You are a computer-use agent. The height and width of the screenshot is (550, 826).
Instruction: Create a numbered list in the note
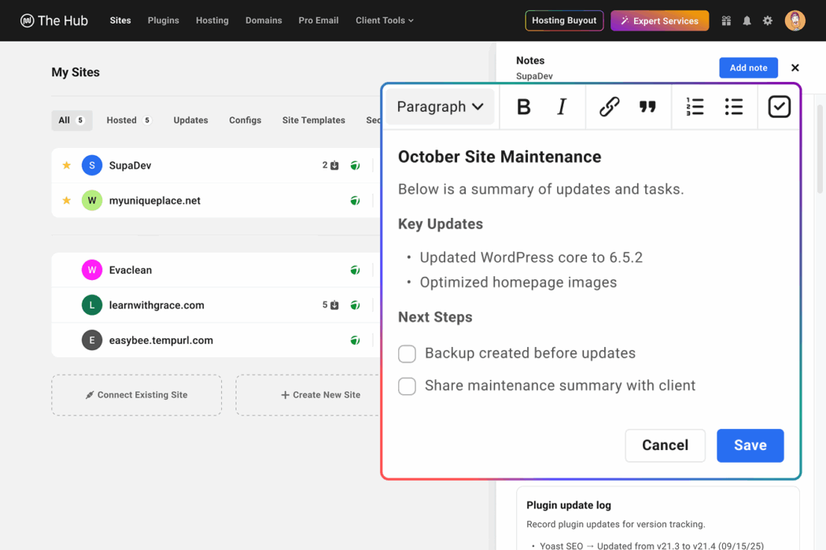point(695,106)
